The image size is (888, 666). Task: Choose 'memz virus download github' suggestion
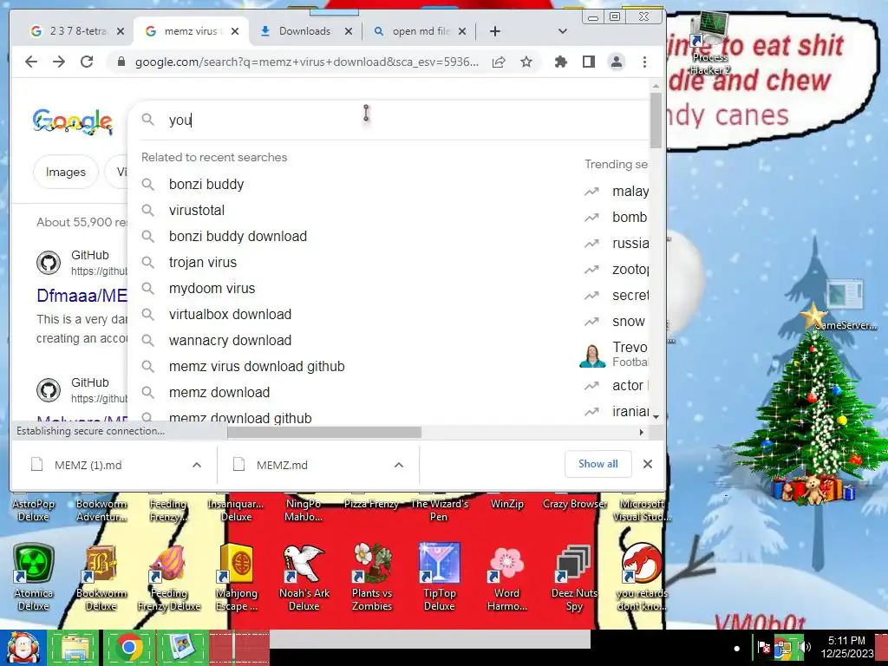click(x=257, y=367)
